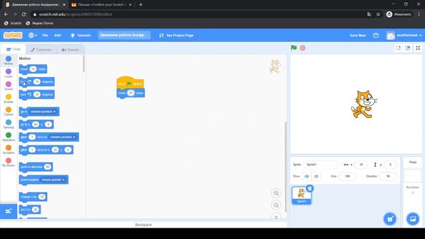
Task: Click the move steps block in workspace
Action: pyautogui.click(x=131, y=93)
